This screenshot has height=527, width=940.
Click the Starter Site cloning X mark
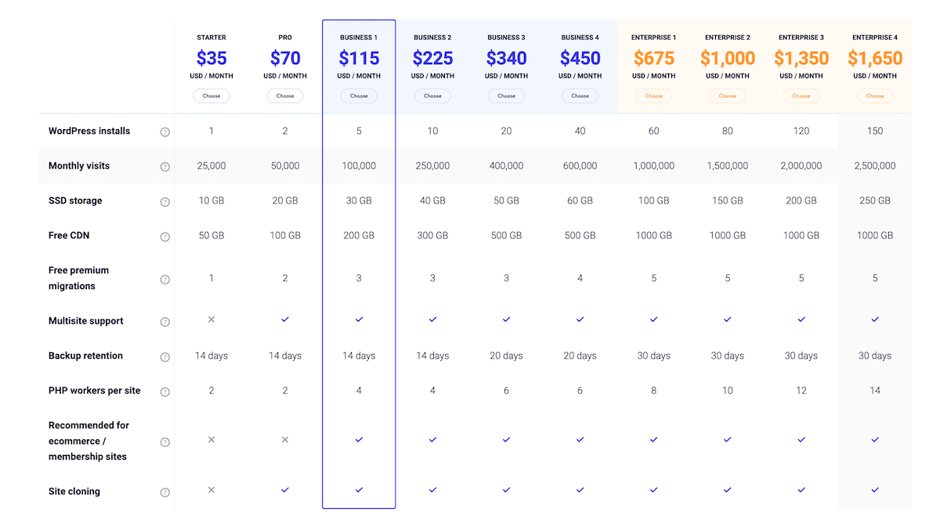(x=211, y=490)
